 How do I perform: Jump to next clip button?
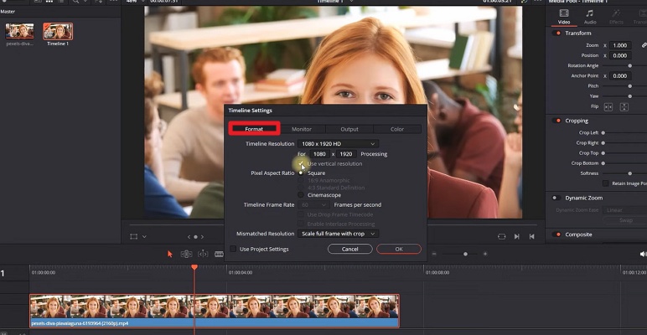[x=516, y=236]
